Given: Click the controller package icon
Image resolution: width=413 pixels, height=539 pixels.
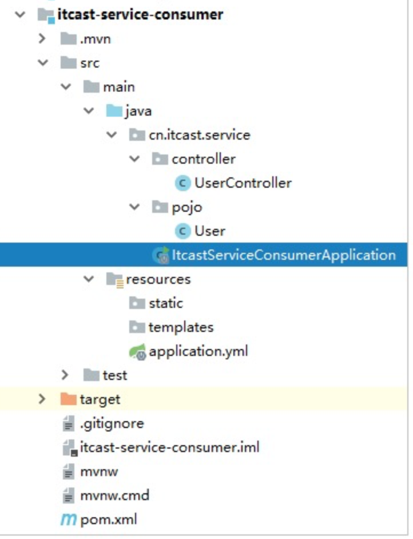Looking at the screenshot, I should tap(160, 159).
